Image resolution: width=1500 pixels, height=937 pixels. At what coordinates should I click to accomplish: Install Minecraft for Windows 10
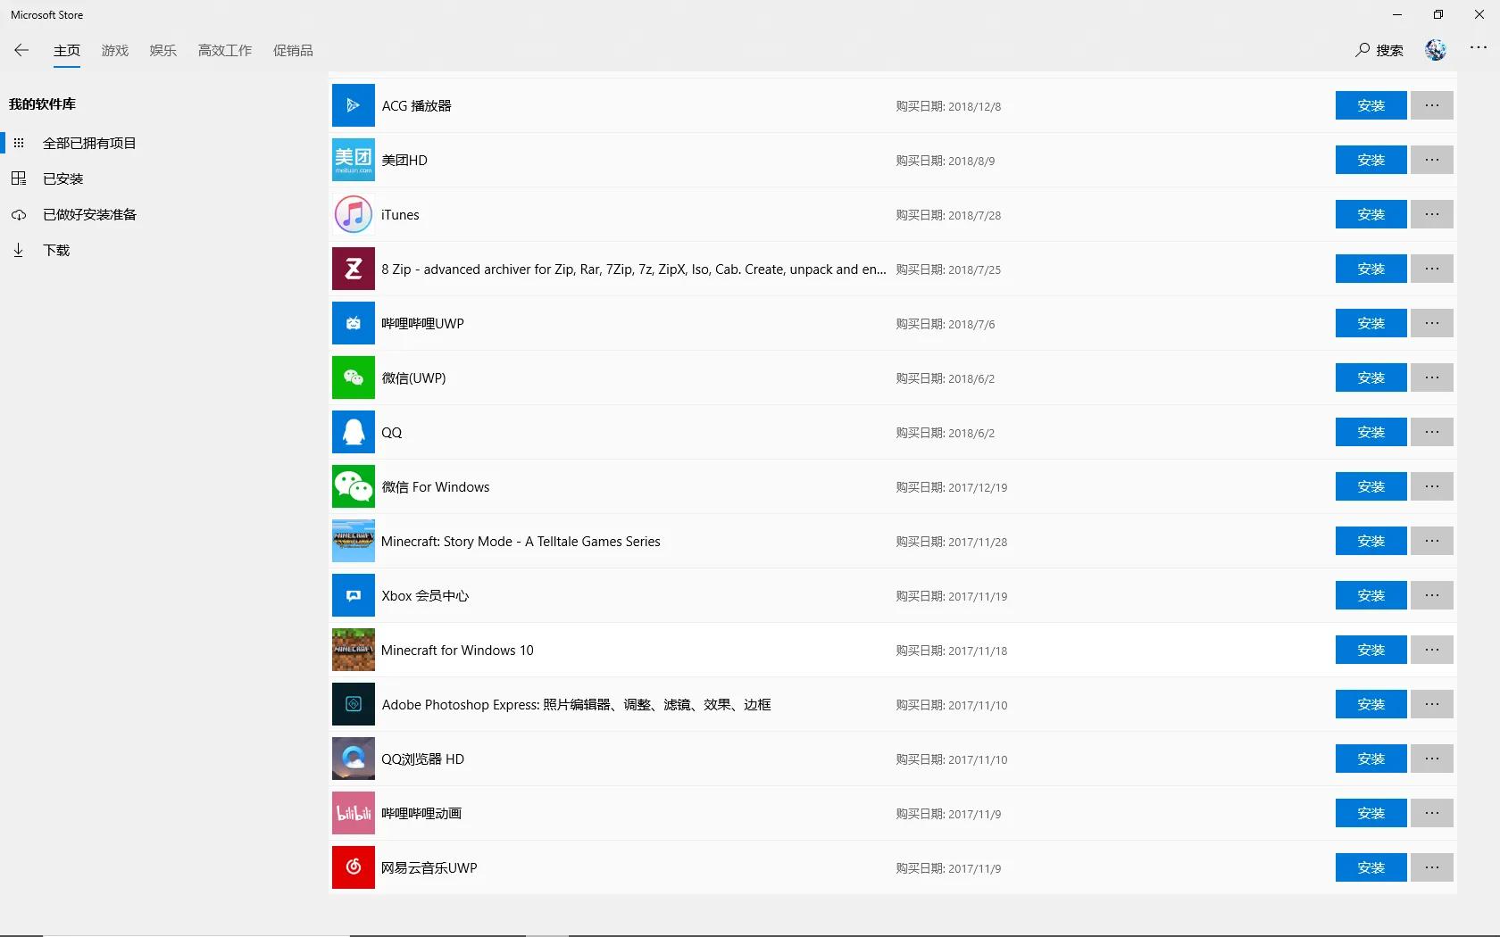(x=1371, y=650)
